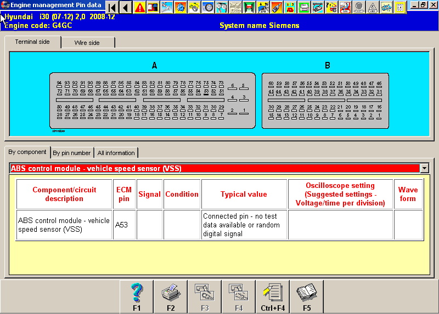Click highlighted pin 53 on connector A
This screenshot has height=314, width=439.
(206, 92)
